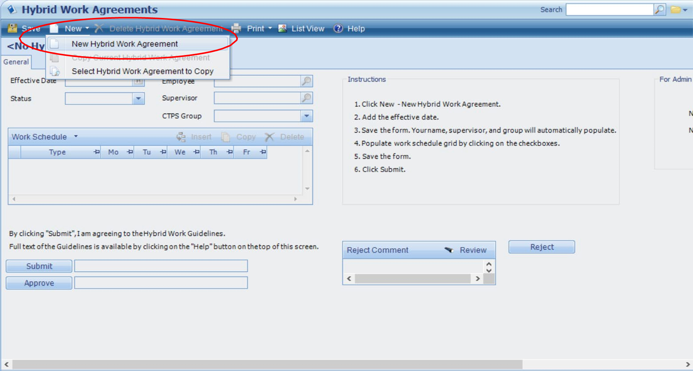Screen dimensions: 693x371
Task: Click the text field beside Approve
Action: [161, 283]
